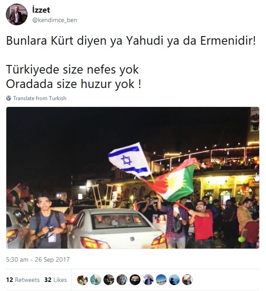Click the globe icon beside Translate

click(9, 98)
